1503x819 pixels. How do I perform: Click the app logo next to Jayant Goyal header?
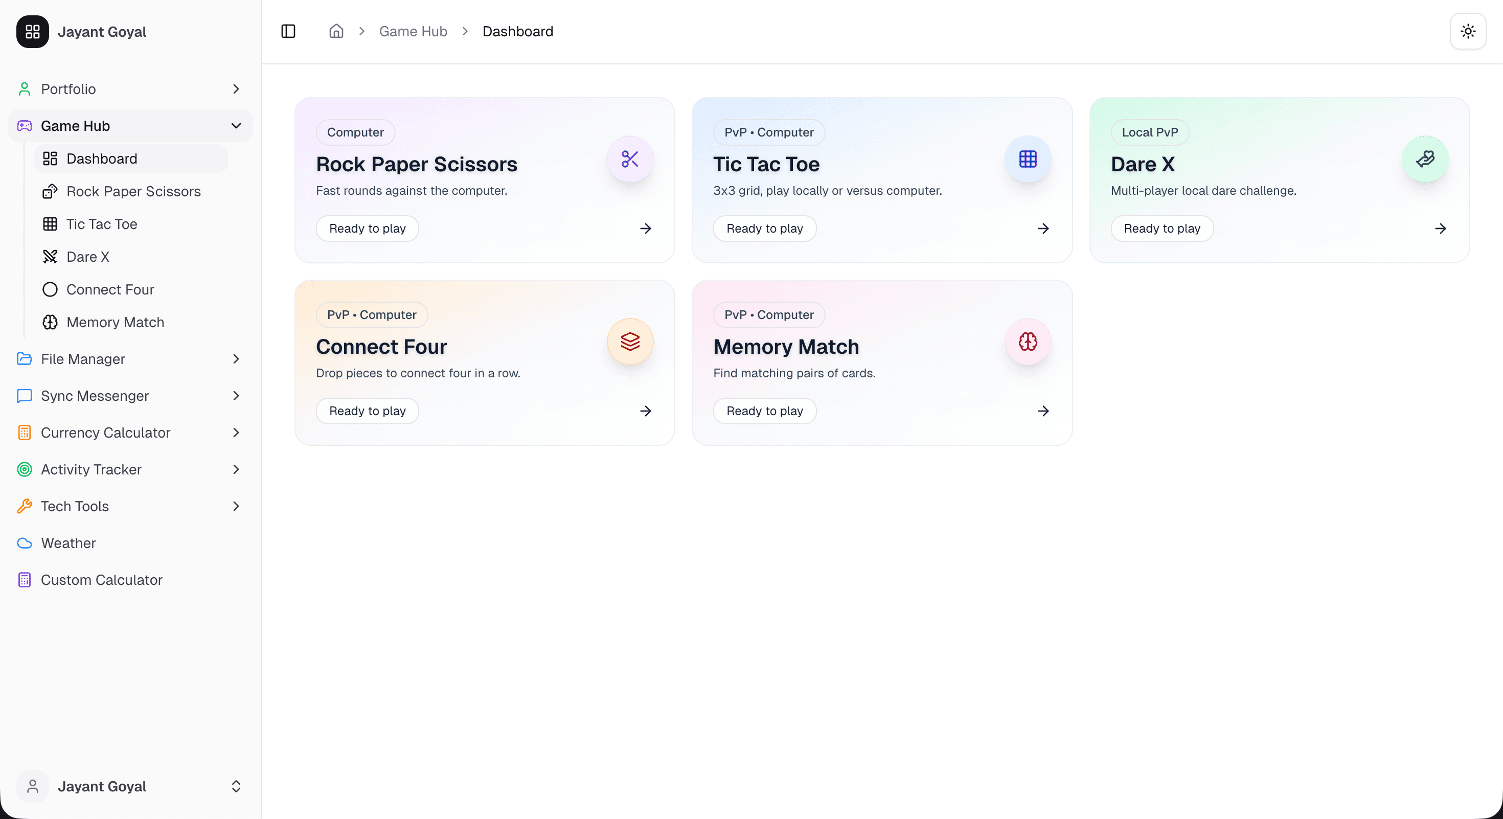coord(33,32)
